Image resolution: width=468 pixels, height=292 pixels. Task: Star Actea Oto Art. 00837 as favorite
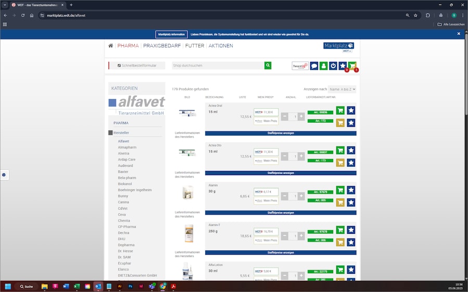[x=351, y=150]
